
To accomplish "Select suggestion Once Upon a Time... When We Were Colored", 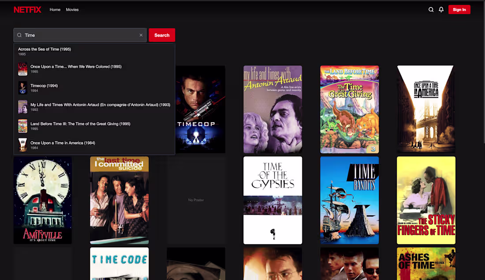I will [94, 69].
